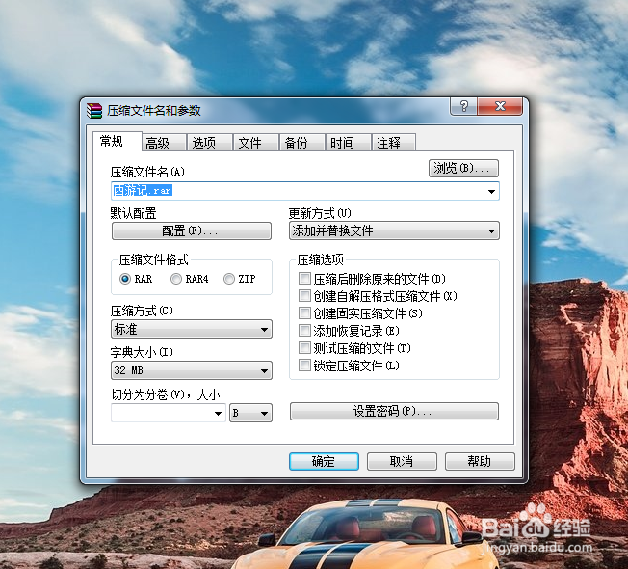This screenshot has width=628, height=569.
Task: Select the RAR format radio button
Action: coord(125,279)
